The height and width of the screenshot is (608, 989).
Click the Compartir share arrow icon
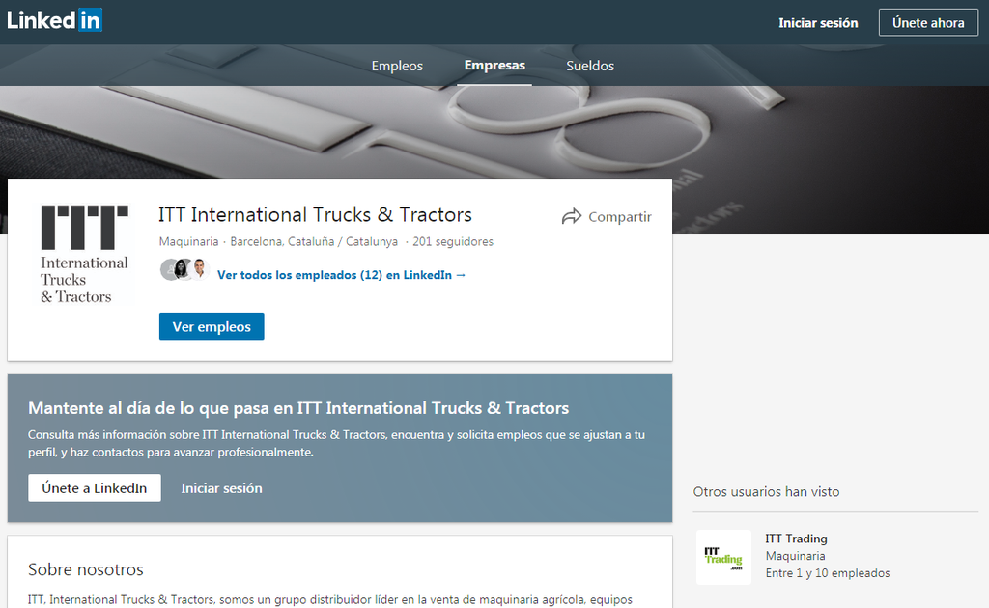tap(572, 217)
